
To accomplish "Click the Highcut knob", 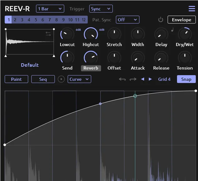I will tap(91, 34).
